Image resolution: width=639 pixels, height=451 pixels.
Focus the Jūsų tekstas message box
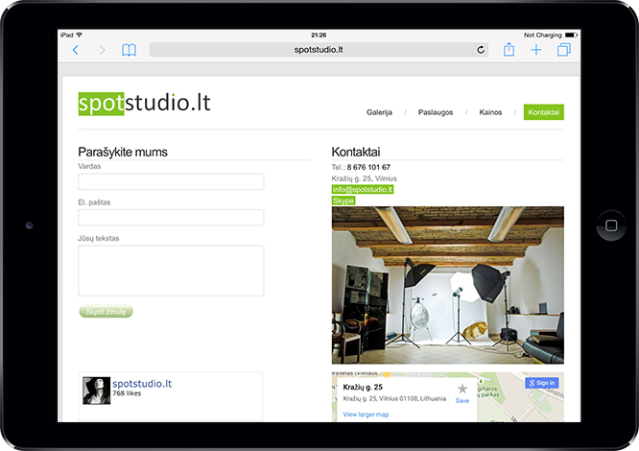(x=171, y=271)
